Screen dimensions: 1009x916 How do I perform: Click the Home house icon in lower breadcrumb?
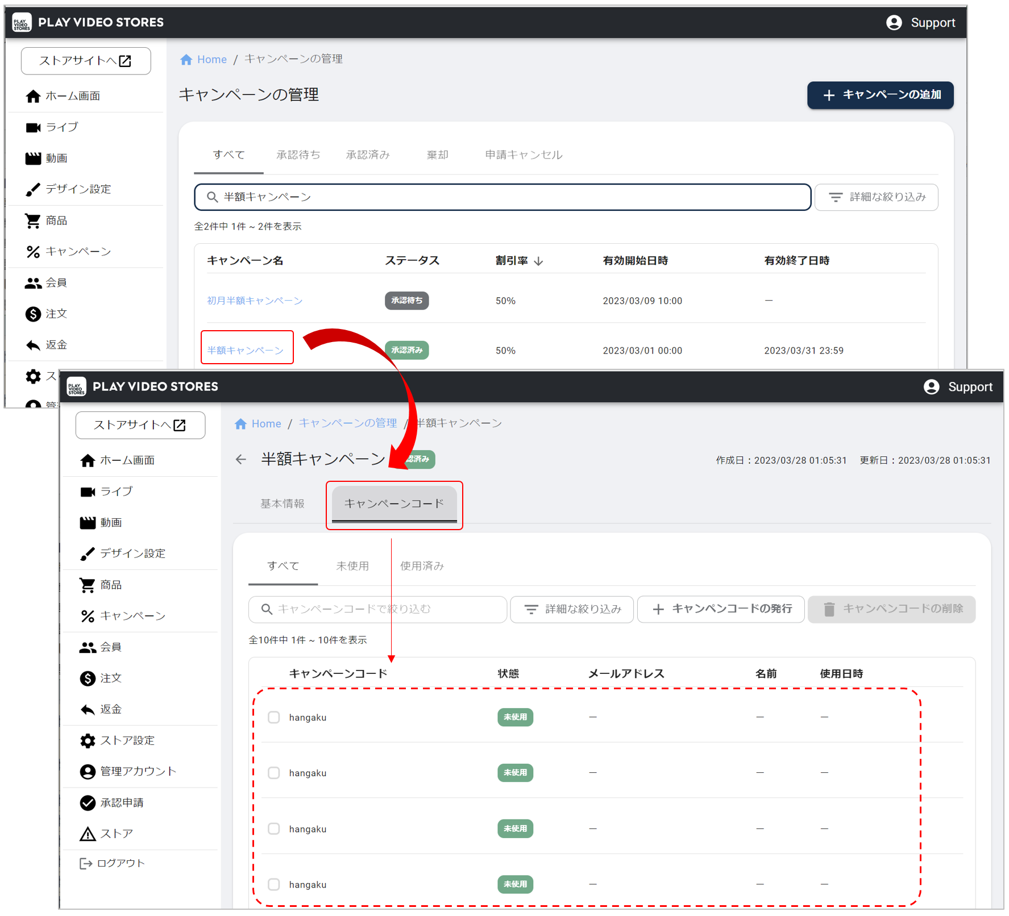241,424
